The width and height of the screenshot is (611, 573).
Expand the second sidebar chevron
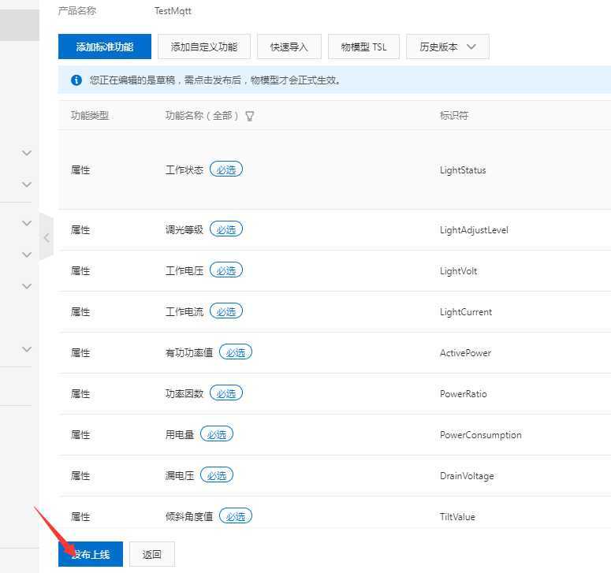pos(27,184)
